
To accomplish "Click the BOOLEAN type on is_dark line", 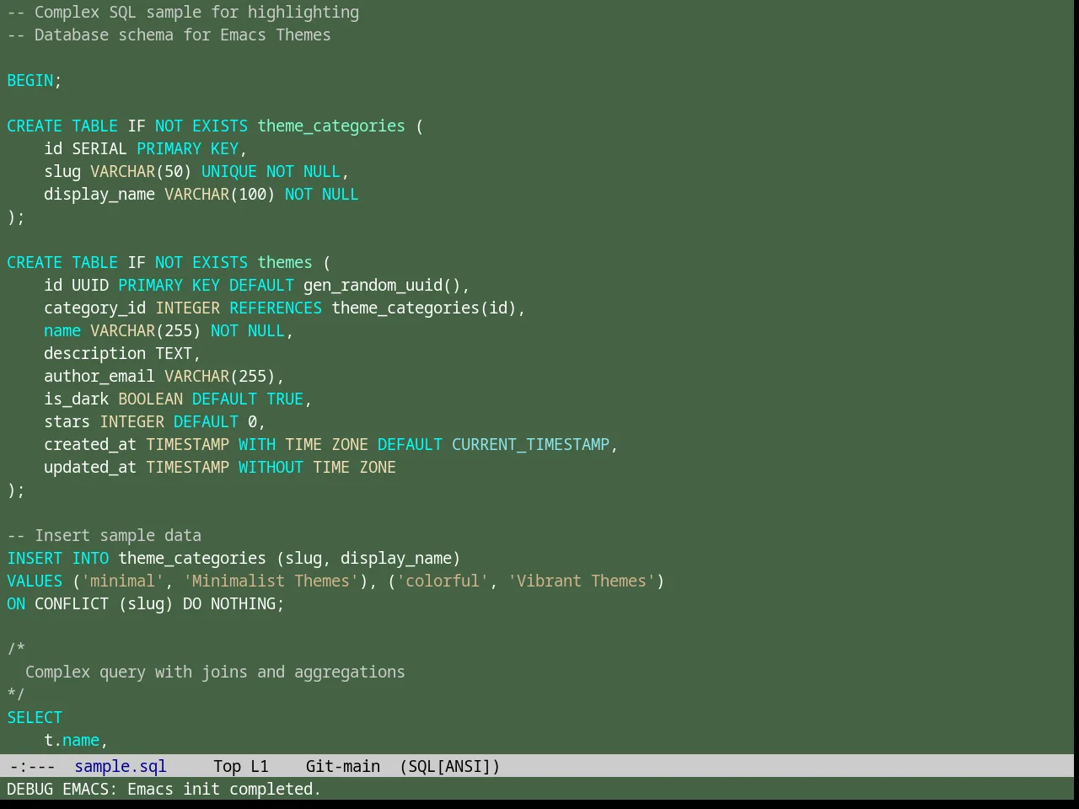I will click(151, 399).
